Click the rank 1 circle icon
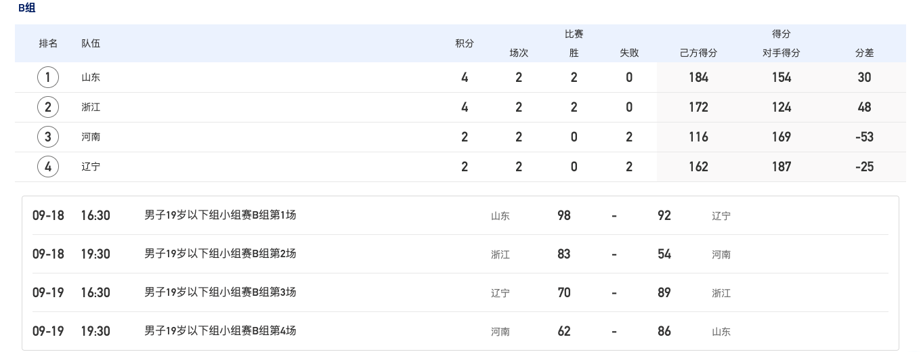Viewport: 921px width, 352px height. click(47, 77)
